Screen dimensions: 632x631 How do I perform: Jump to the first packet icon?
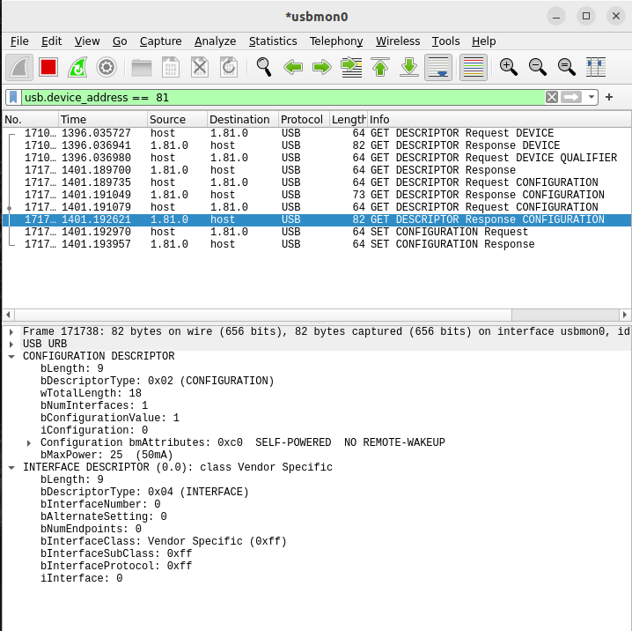coord(380,67)
